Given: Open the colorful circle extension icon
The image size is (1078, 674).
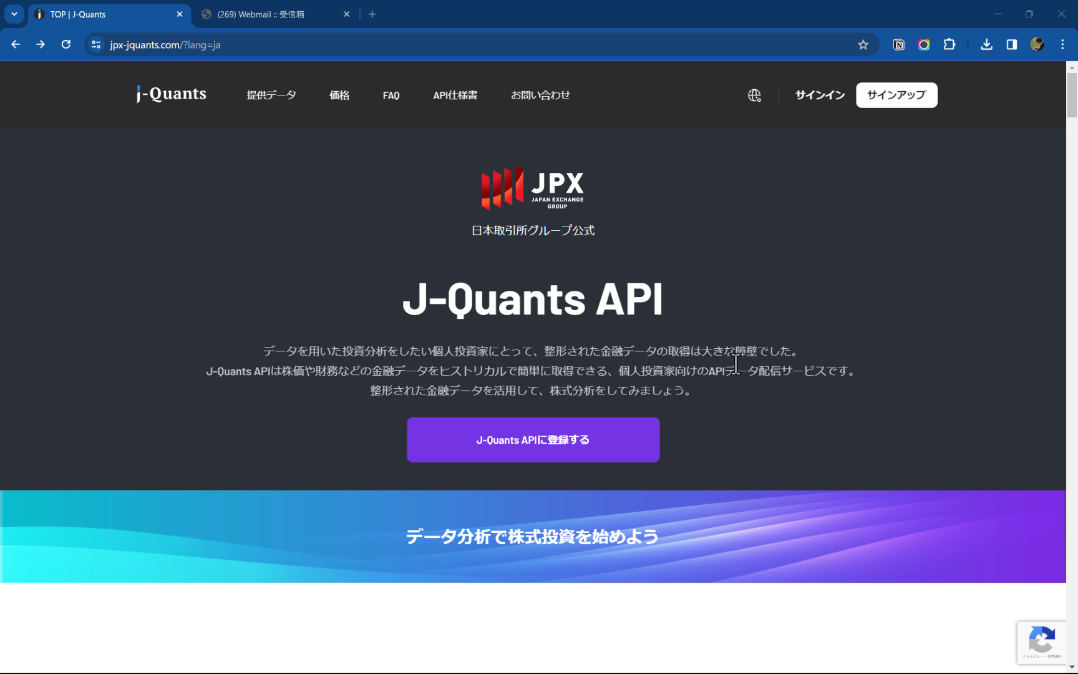Looking at the screenshot, I should click(924, 44).
